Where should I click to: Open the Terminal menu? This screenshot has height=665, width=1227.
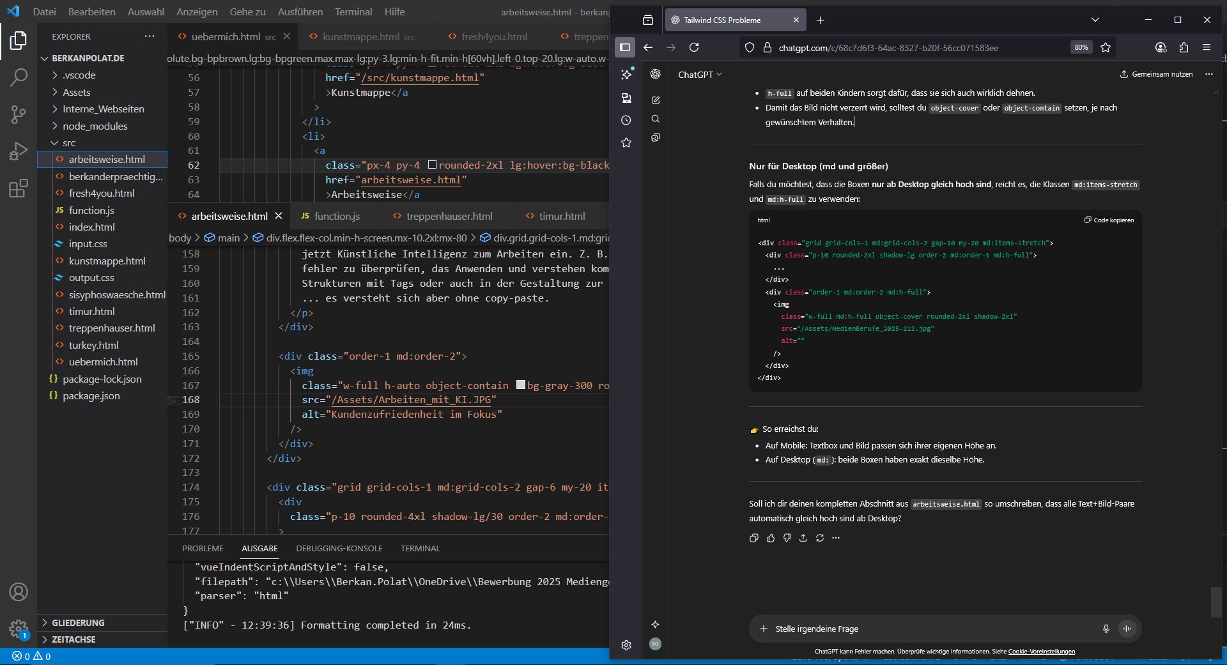[353, 11]
